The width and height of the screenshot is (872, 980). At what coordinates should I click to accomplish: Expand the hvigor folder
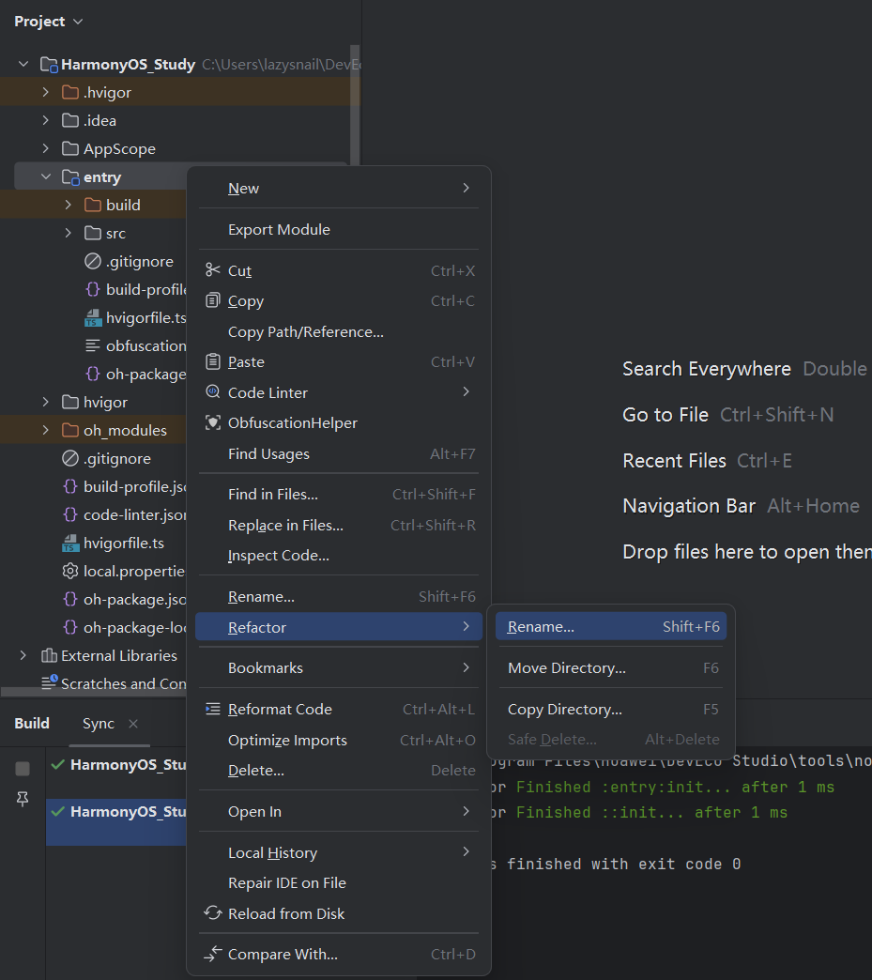pyautogui.click(x=46, y=402)
